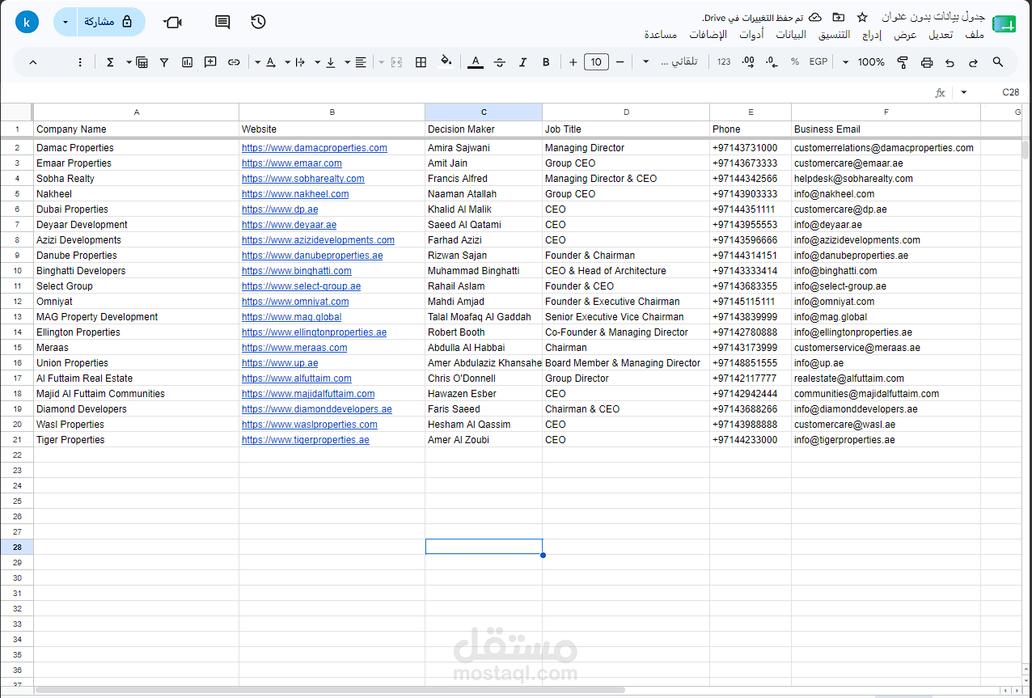The image size is (1032, 698).
Task: Expand the formula bar name box dropdown
Action: coord(964,93)
